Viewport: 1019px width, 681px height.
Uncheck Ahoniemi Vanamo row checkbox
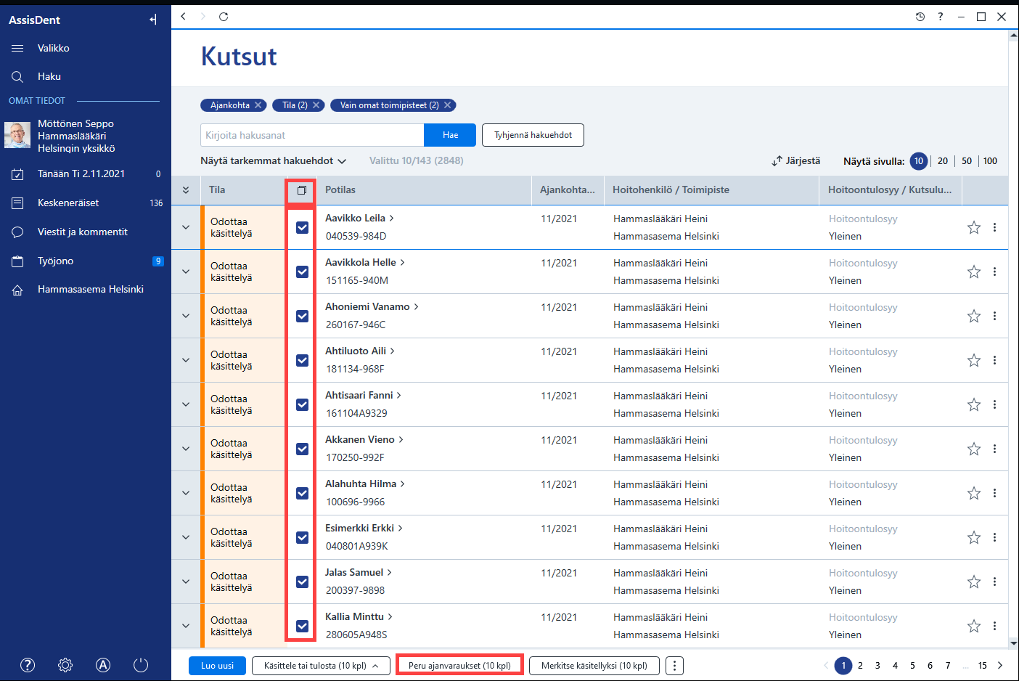302,316
